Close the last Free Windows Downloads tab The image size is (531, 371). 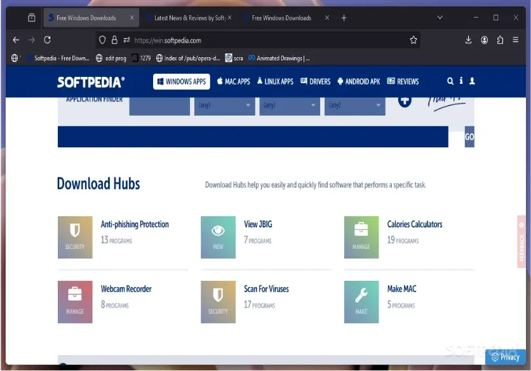pyautogui.click(x=327, y=18)
